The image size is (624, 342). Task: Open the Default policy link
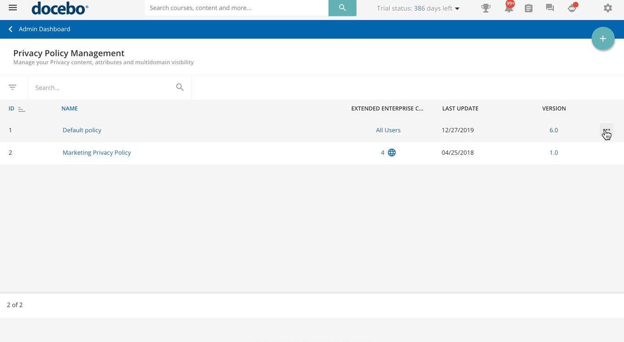coord(82,130)
